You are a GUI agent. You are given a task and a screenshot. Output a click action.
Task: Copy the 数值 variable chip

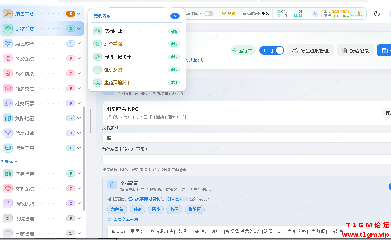pyautogui.click(x=174, y=209)
